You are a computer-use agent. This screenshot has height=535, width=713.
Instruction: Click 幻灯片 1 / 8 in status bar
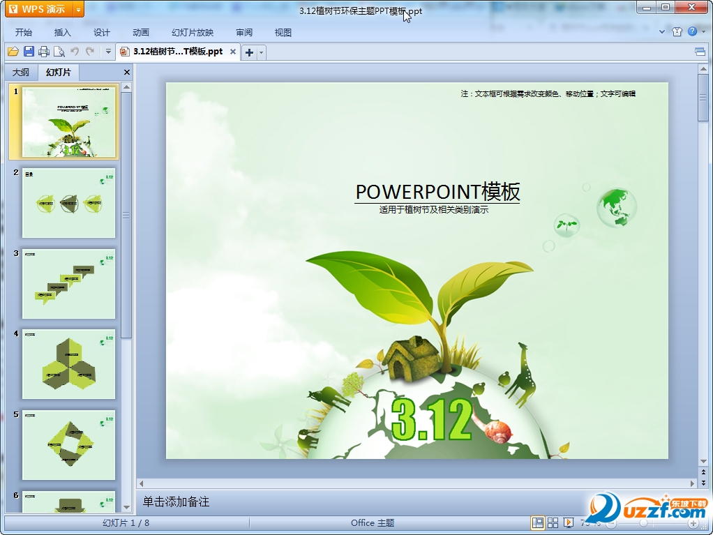point(126,522)
